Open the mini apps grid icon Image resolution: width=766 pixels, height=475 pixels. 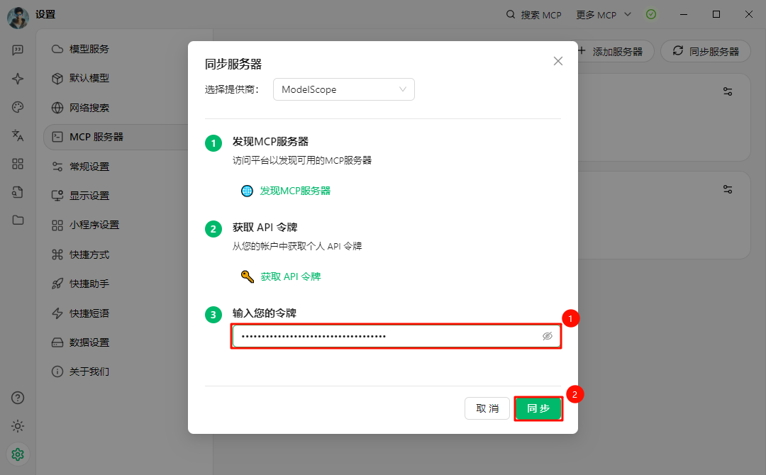(18, 164)
